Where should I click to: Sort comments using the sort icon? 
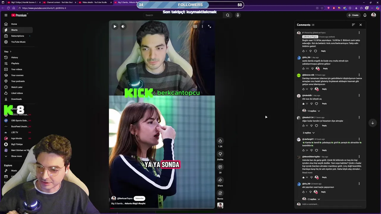353,25
